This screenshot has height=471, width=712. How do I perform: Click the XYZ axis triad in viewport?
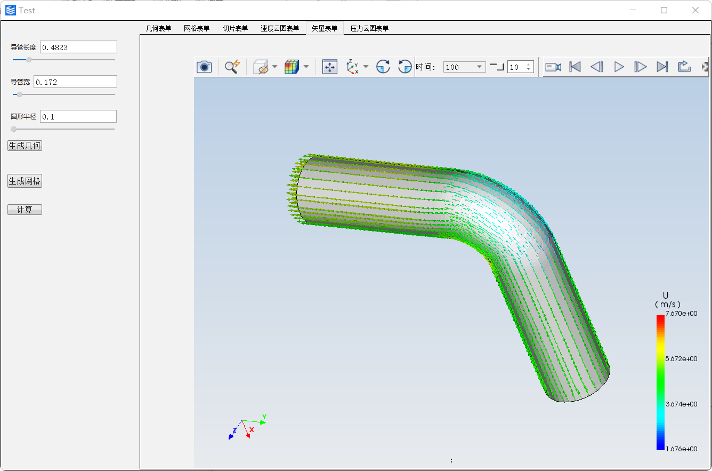coord(247,426)
